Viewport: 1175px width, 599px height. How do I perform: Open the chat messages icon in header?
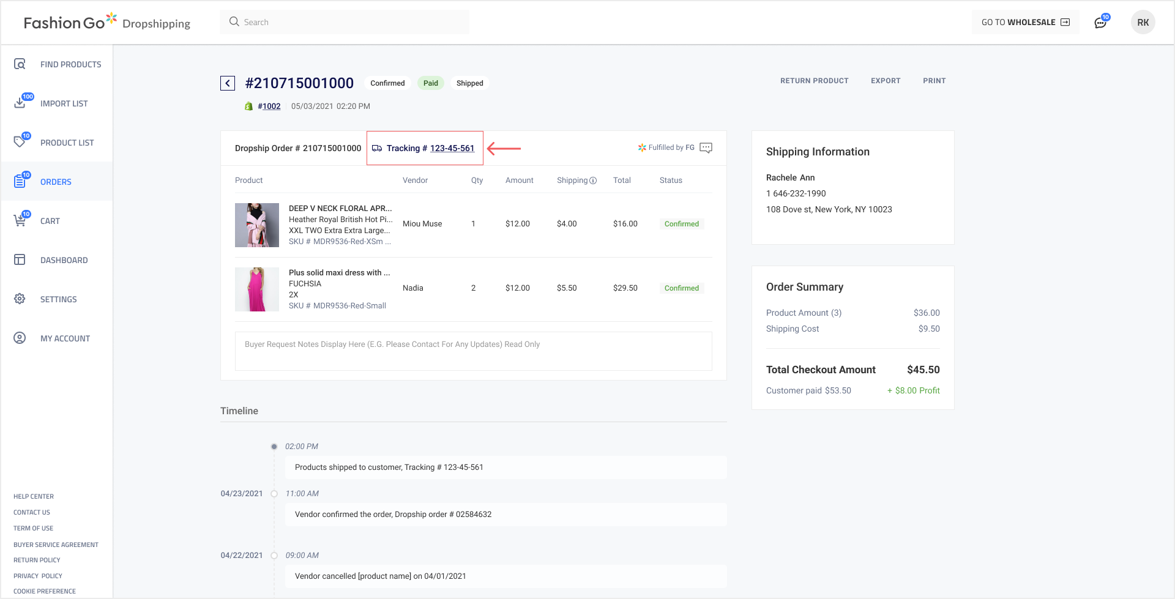(1100, 23)
